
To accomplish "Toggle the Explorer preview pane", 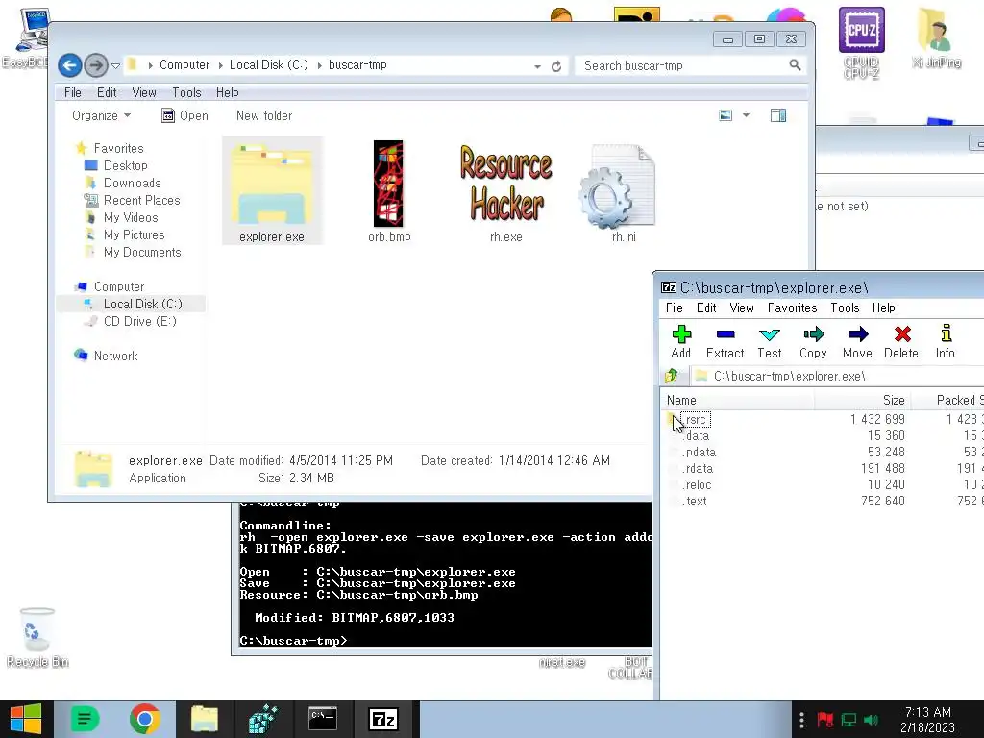I will click(x=778, y=115).
